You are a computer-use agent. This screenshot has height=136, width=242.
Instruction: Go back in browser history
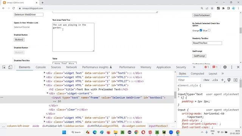tap(3, 8)
